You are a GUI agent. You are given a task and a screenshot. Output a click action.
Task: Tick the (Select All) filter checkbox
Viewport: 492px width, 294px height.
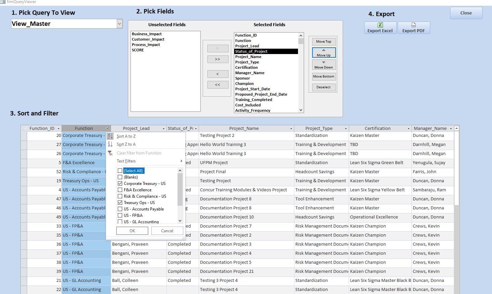pos(120,171)
